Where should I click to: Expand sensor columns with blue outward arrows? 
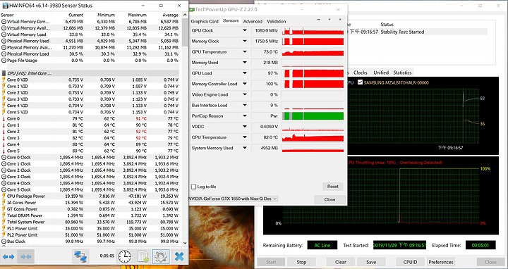click(x=8, y=257)
